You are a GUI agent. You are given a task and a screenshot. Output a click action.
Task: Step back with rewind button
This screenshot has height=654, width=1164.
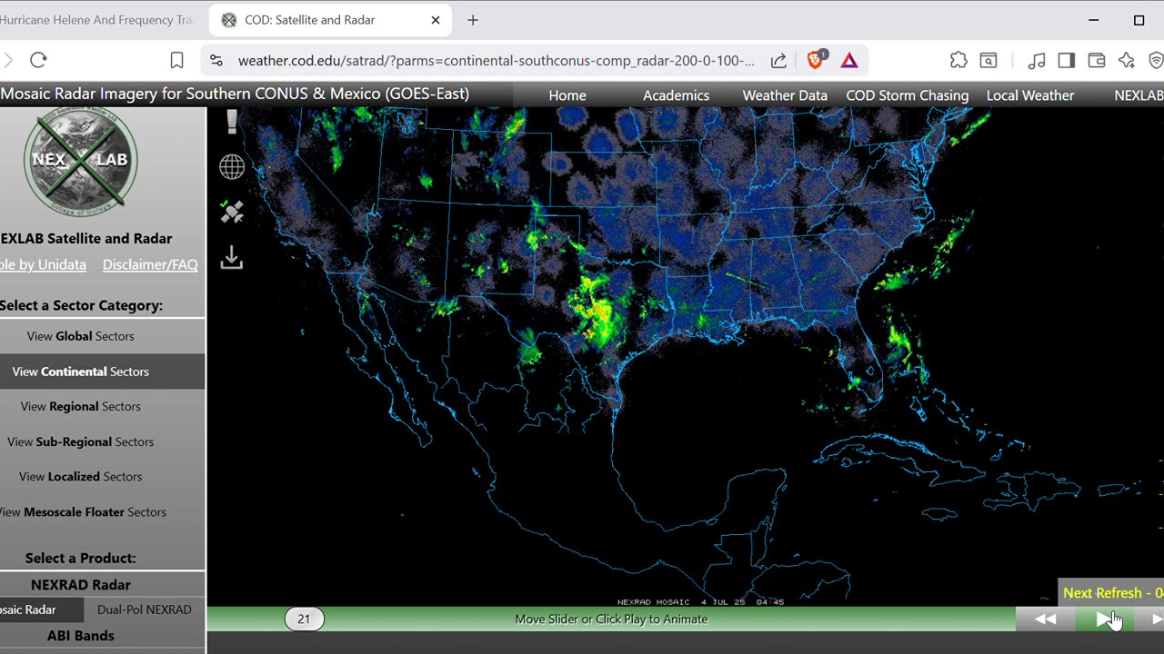[x=1046, y=619]
